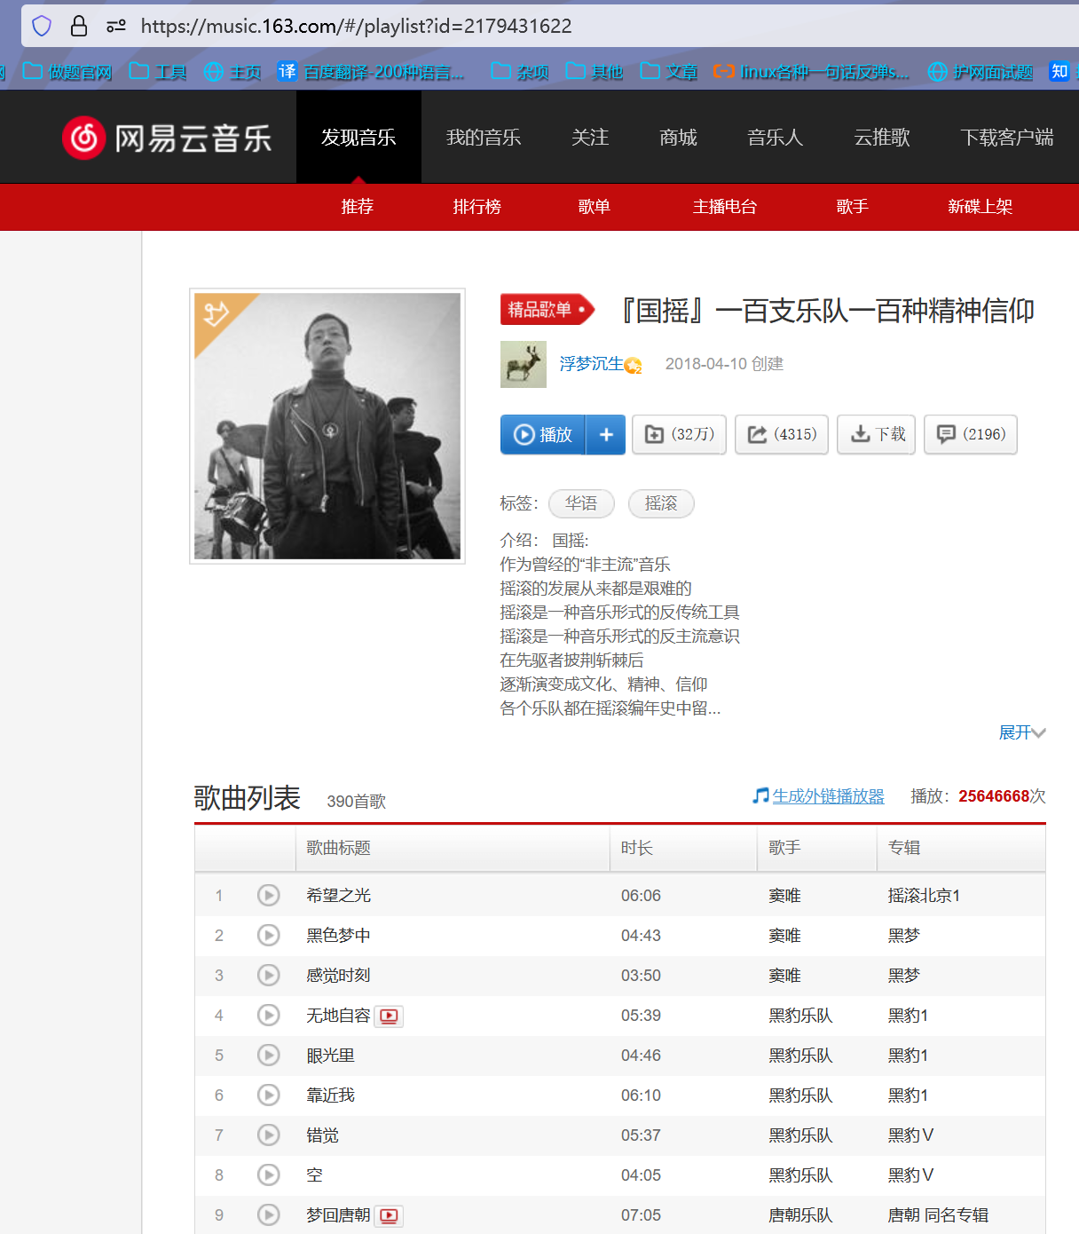The image size is (1079, 1234).
Task: Open the 关注 nav item
Action: pos(590,138)
